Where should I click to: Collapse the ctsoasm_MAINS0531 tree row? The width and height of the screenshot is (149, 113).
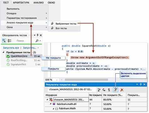47,100
